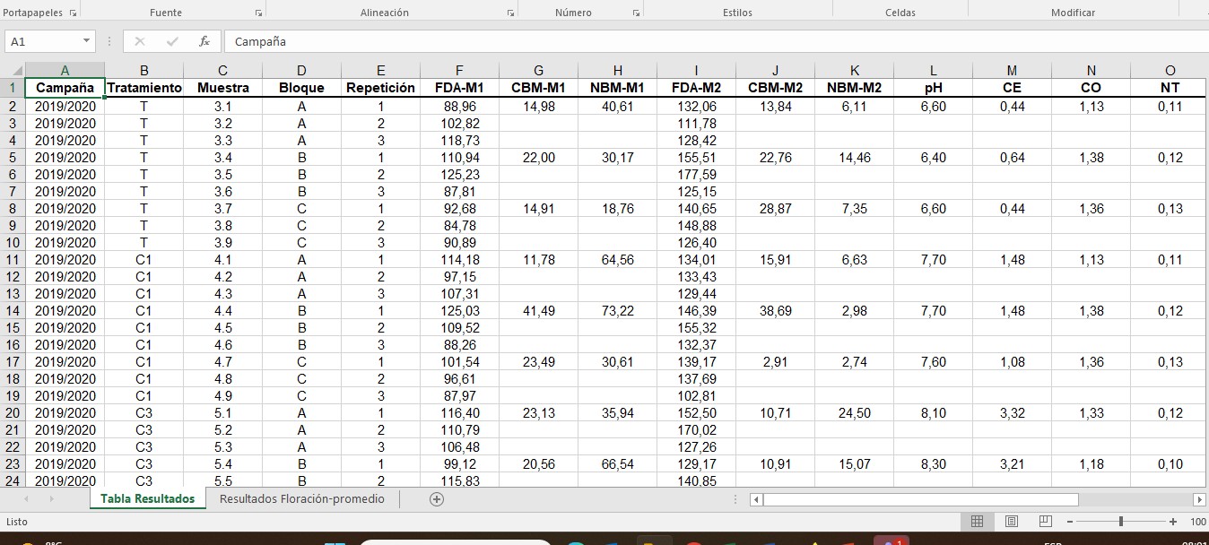Click the Enter checkmark in formula bar
This screenshot has height=545, width=1209.
172,41
